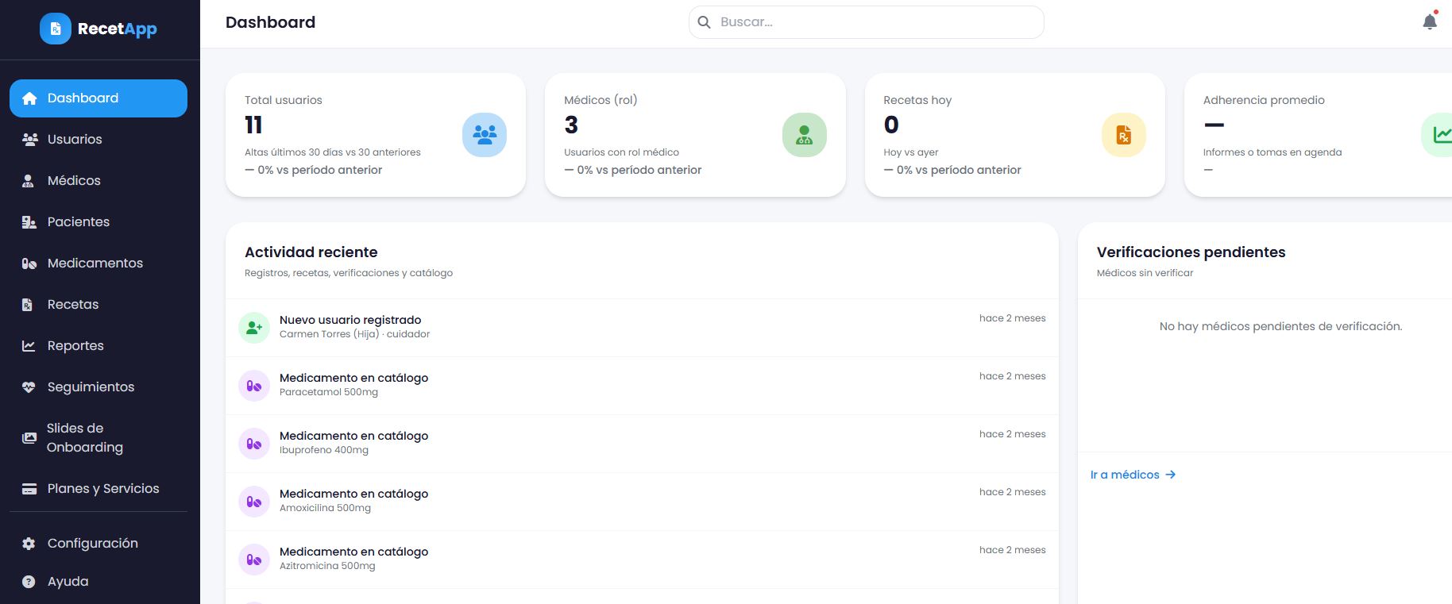Click the Usuarios group icon in sidebar
The width and height of the screenshot is (1452, 604).
[x=29, y=140]
